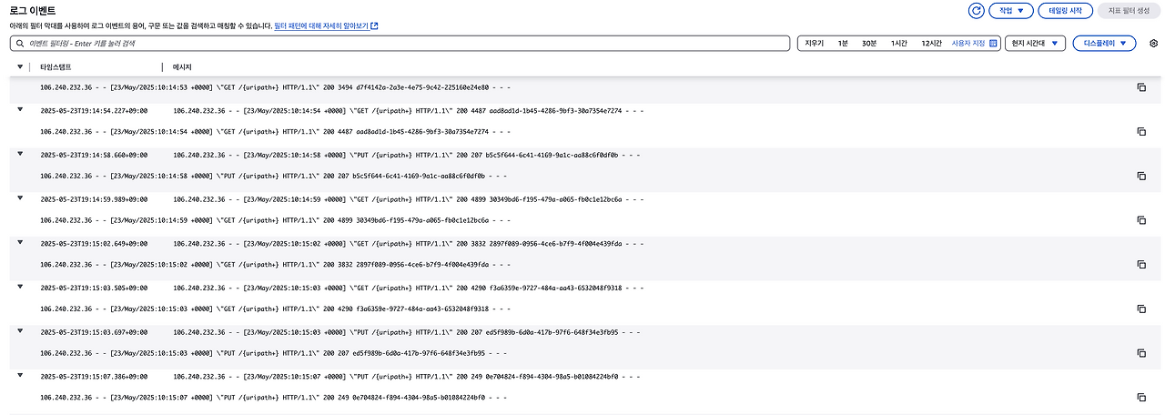Open the settings gear icon
This screenshot has width=1165, height=415.
(1153, 43)
